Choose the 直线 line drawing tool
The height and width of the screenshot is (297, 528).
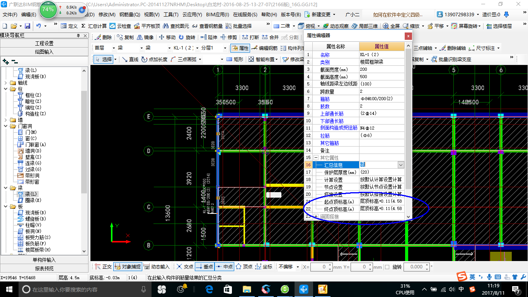tap(130, 59)
